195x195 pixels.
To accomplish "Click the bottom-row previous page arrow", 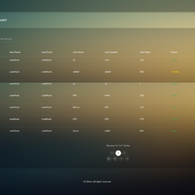I will [x=115, y=158].
